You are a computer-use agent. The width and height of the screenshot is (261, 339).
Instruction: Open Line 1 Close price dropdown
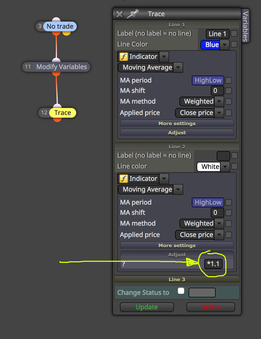(219, 113)
